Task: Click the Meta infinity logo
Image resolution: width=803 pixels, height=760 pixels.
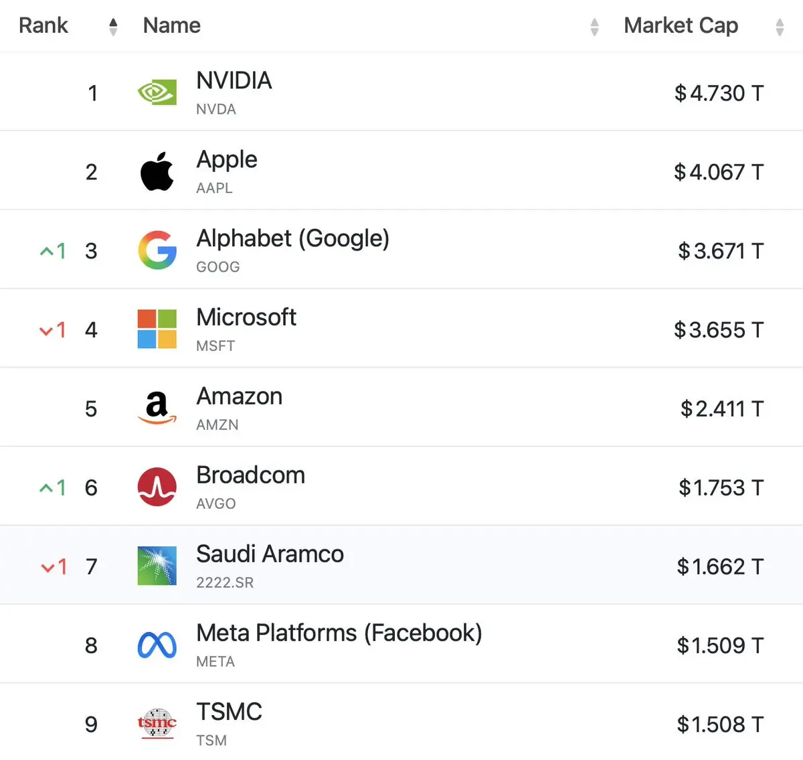Action: coord(157,645)
